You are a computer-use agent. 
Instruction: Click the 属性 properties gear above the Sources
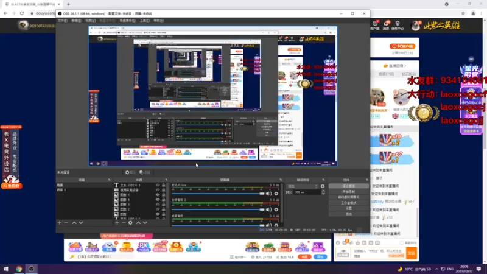tap(130, 172)
